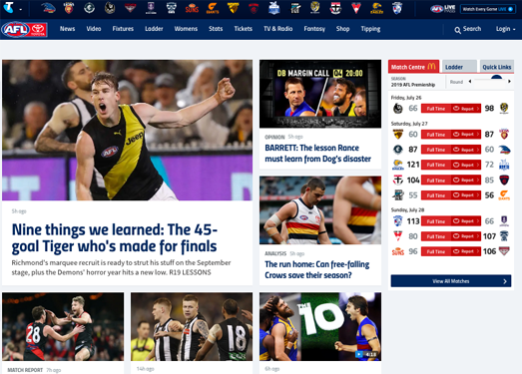Screen dimensions: 522x374
Task: Open the Gold Coast Suns club icon
Action: (x=192, y=8)
